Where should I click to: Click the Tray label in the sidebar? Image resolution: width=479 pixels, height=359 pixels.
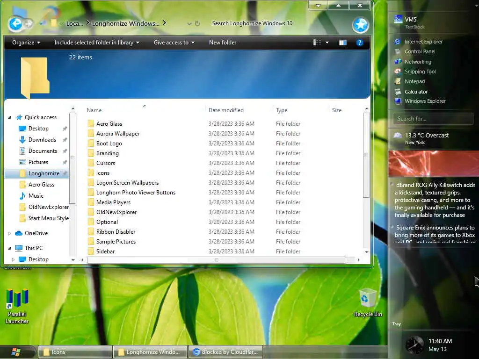tap(397, 324)
